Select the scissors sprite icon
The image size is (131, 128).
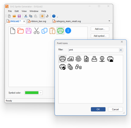click(x=37, y=31)
